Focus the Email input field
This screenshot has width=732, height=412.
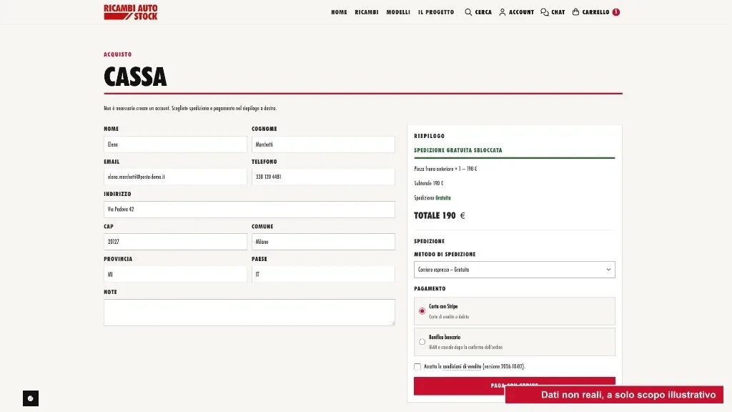pos(175,177)
